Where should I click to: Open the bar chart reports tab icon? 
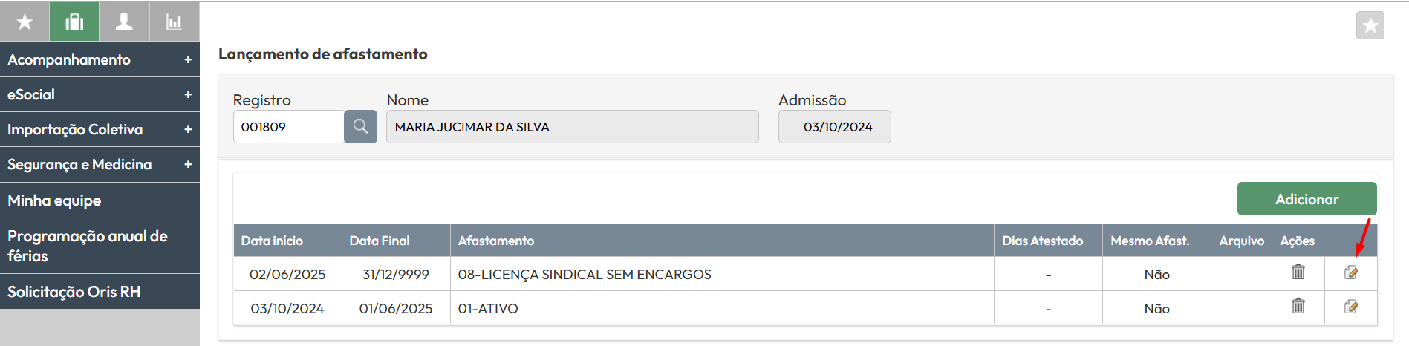pos(174,22)
